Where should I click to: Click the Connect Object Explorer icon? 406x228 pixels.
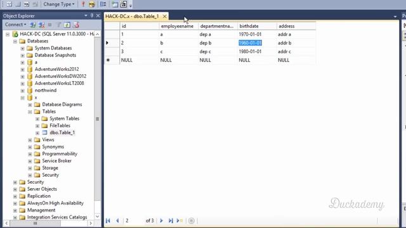click(32, 25)
